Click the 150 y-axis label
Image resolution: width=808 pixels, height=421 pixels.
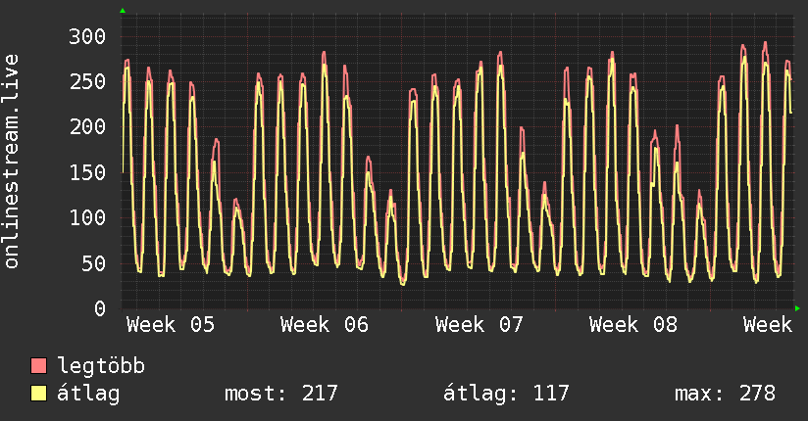[86, 172]
